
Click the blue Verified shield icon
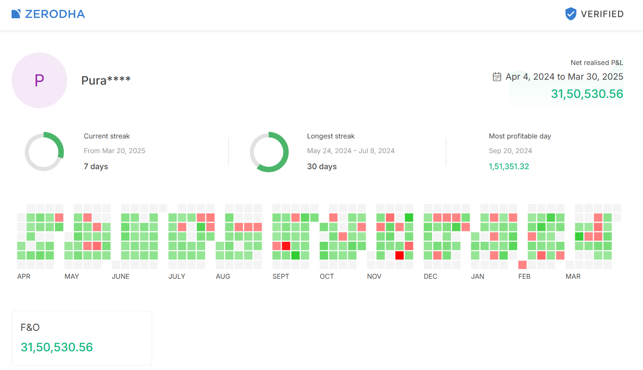(570, 14)
